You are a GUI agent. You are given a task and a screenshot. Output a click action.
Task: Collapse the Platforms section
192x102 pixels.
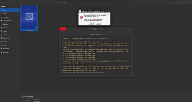pos(1,49)
